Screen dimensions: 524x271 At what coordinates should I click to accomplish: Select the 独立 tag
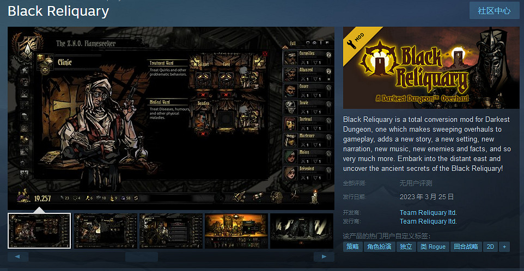(406, 247)
